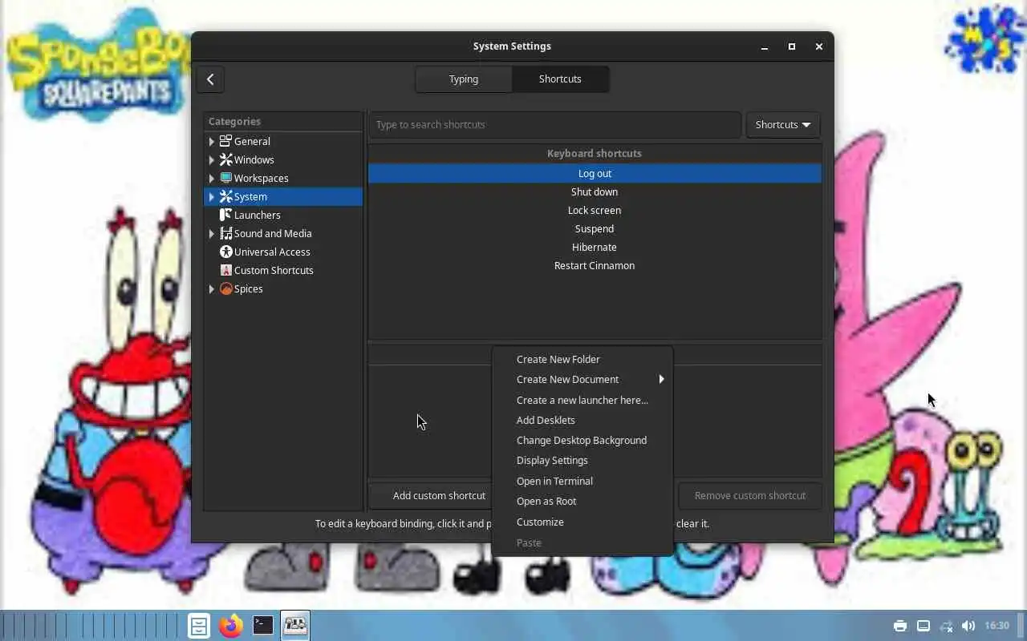This screenshot has height=641, width=1027.
Task: Choose Create a new launcher here
Action: pyautogui.click(x=583, y=400)
